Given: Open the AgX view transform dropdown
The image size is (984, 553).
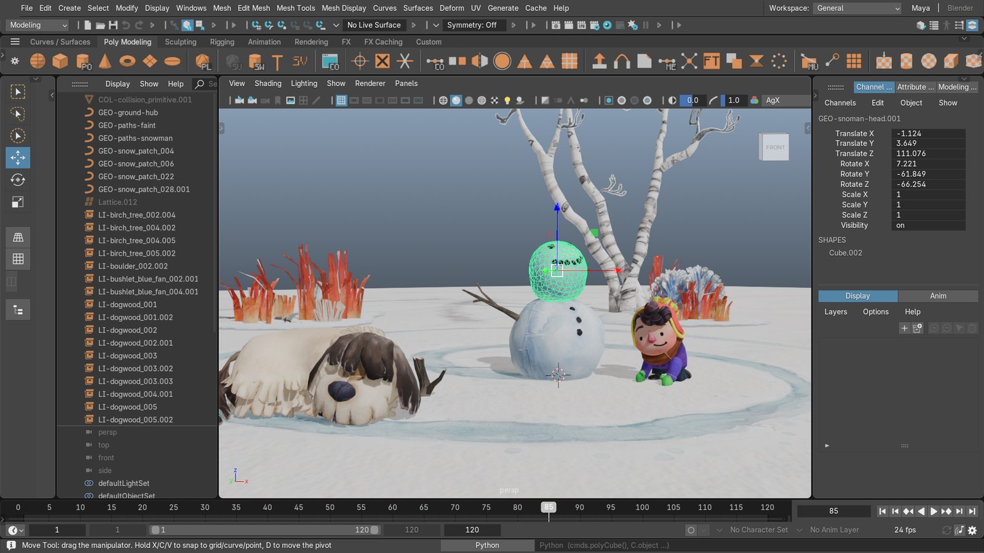Looking at the screenshot, I should pos(786,100).
